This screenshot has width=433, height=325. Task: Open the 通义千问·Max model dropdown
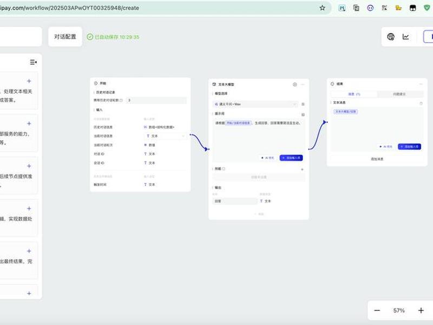pos(255,104)
